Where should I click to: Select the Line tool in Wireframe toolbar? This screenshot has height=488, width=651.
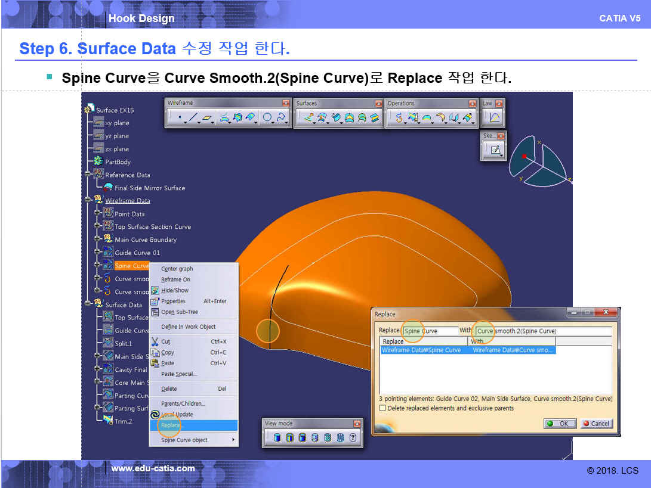tap(193, 118)
